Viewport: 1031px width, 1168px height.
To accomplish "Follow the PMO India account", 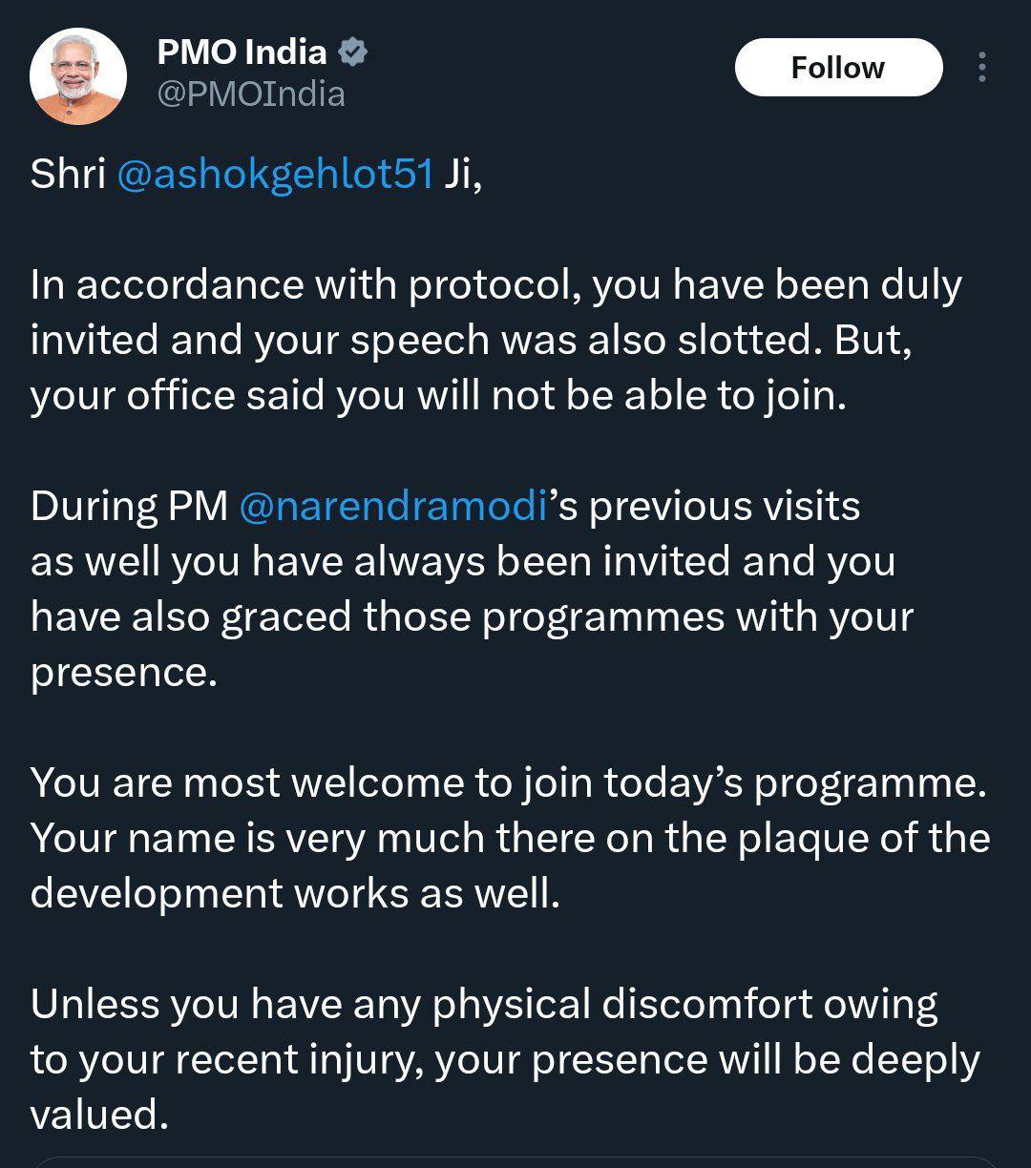I will [838, 68].
